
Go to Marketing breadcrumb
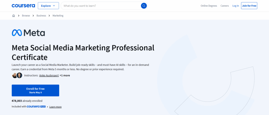click(x=58, y=15)
